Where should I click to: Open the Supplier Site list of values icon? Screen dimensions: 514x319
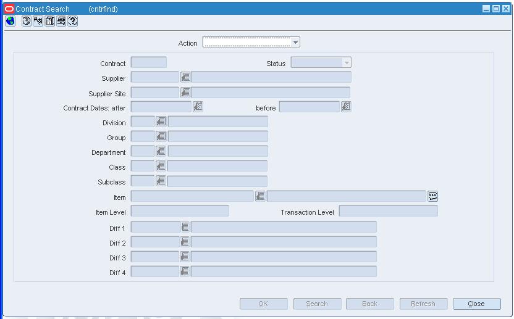185,93
